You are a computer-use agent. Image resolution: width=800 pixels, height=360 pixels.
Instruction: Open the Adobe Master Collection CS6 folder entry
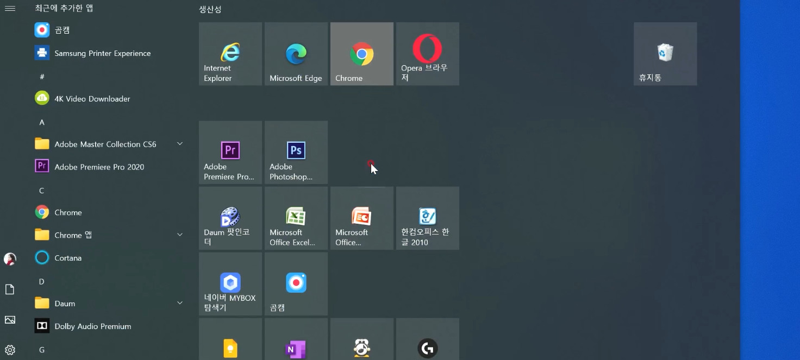tap(109, 144)
